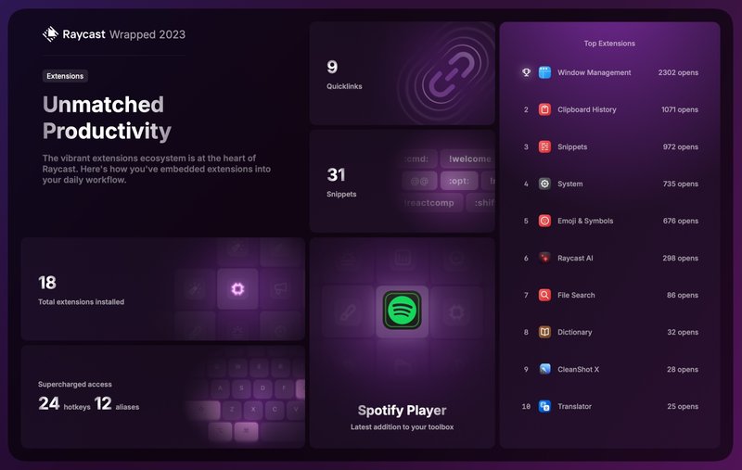Click the System gear extension icon
Image resolution: width=742 pixels, height=470 pixels.
click(544, 184)
